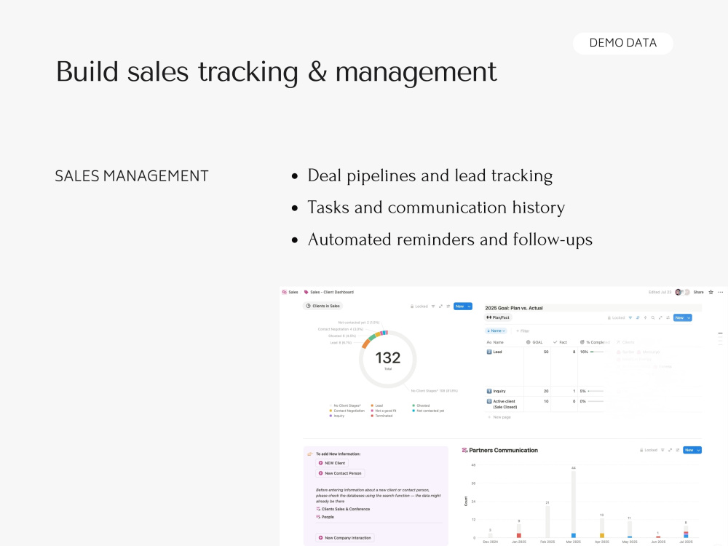Click the Mar 2025 bar labeled 44
Image resolution: width=728 pixels, height=546 pixels.
point(574,504)
